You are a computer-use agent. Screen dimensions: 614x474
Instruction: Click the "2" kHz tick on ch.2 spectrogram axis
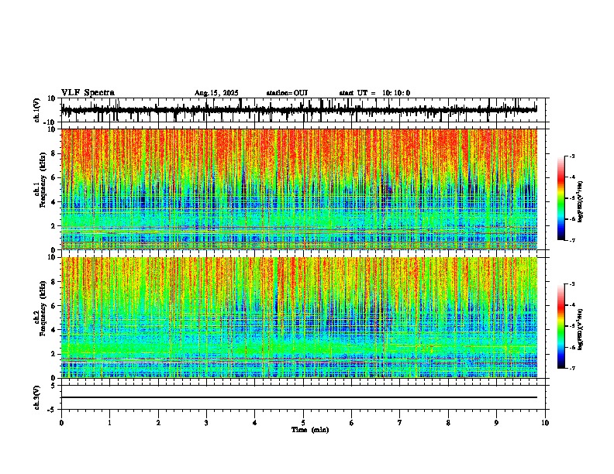(54, 353)
